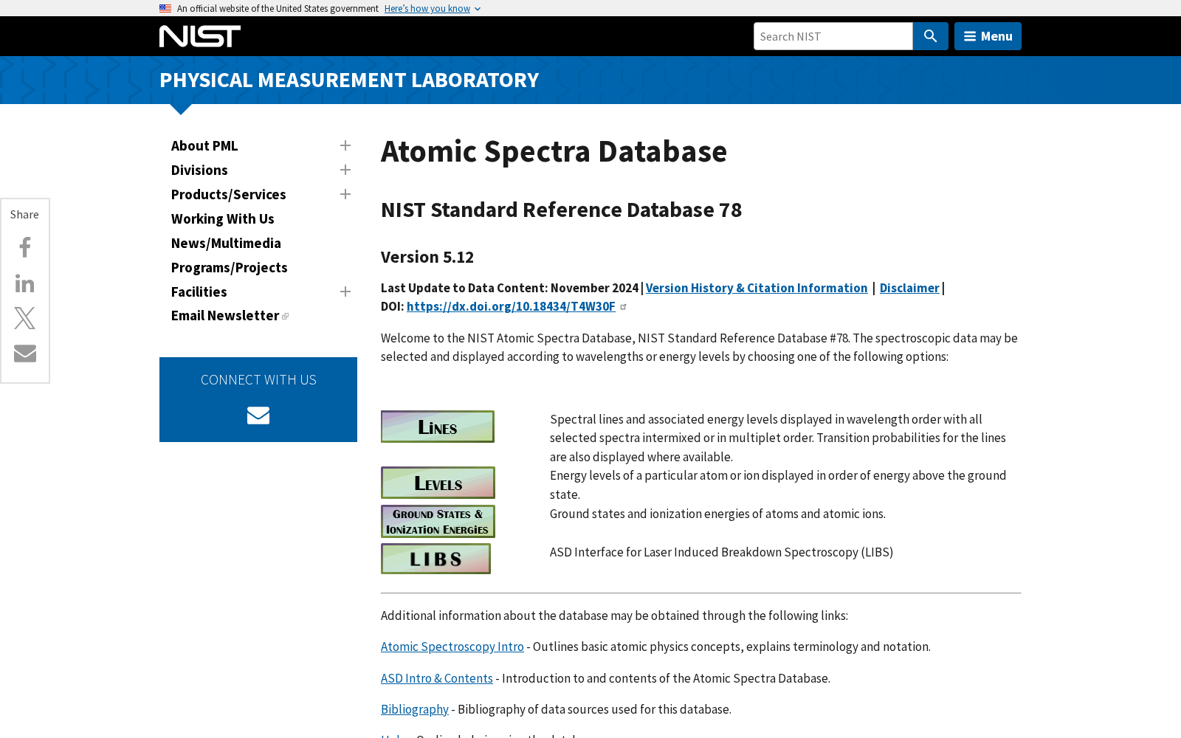Share page via email icon
This screenshot has width=1181, height=738.
(x=25, y=354)
